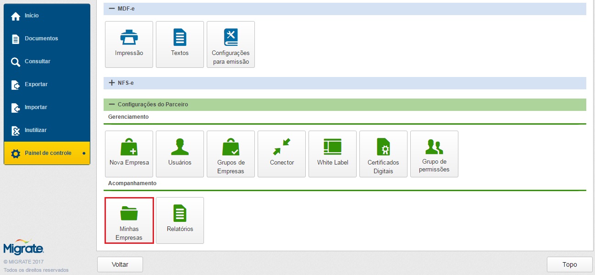The width and height of the screenshot is (595, 275).
Task: Open the Impressão printer tile
Action: (x=129, y=44)
